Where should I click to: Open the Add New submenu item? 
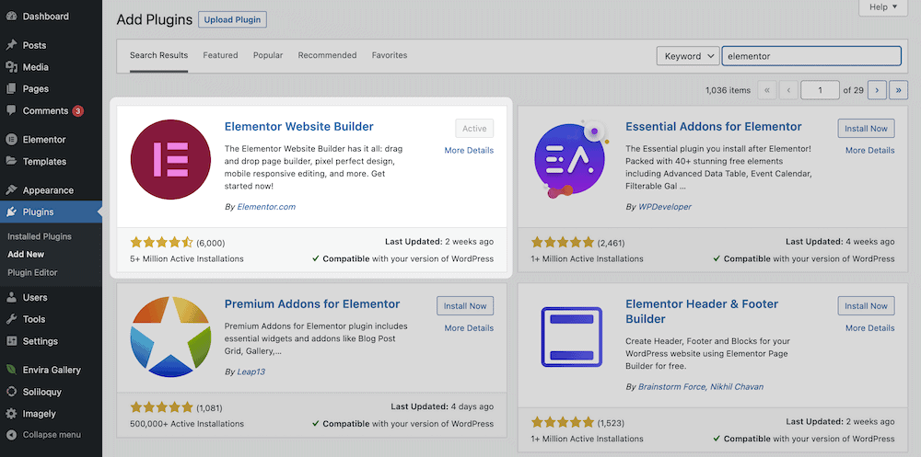point(26,254)
